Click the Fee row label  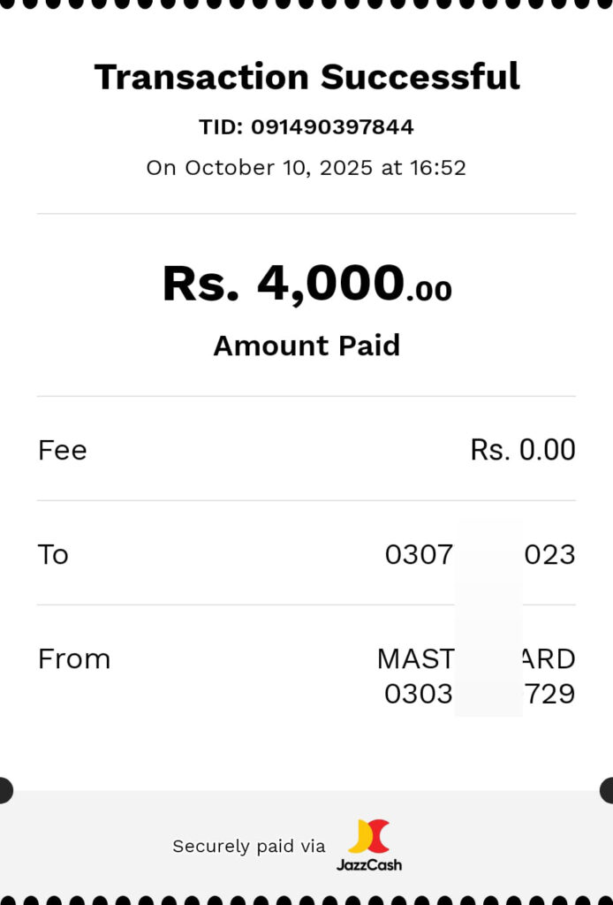coord(63,451)
